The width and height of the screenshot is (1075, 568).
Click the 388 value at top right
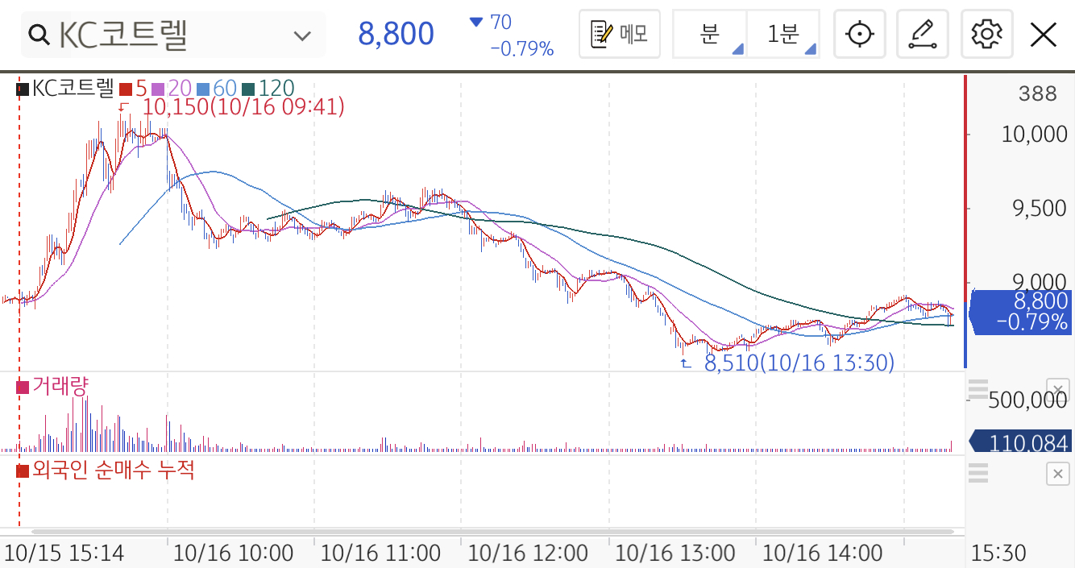point(1037,94)
